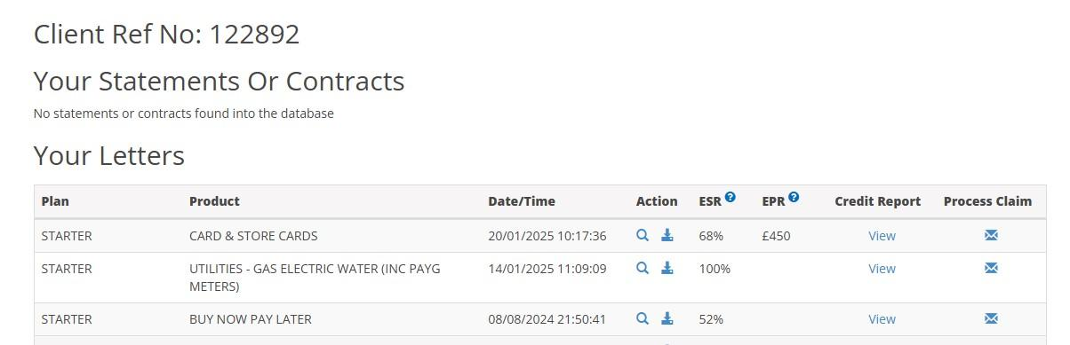Process claim envelope for Card & Store Cards
Image resolution: width=1070 pixels, height=345 pixels.
pyautogui.click(x=991, y=235)
